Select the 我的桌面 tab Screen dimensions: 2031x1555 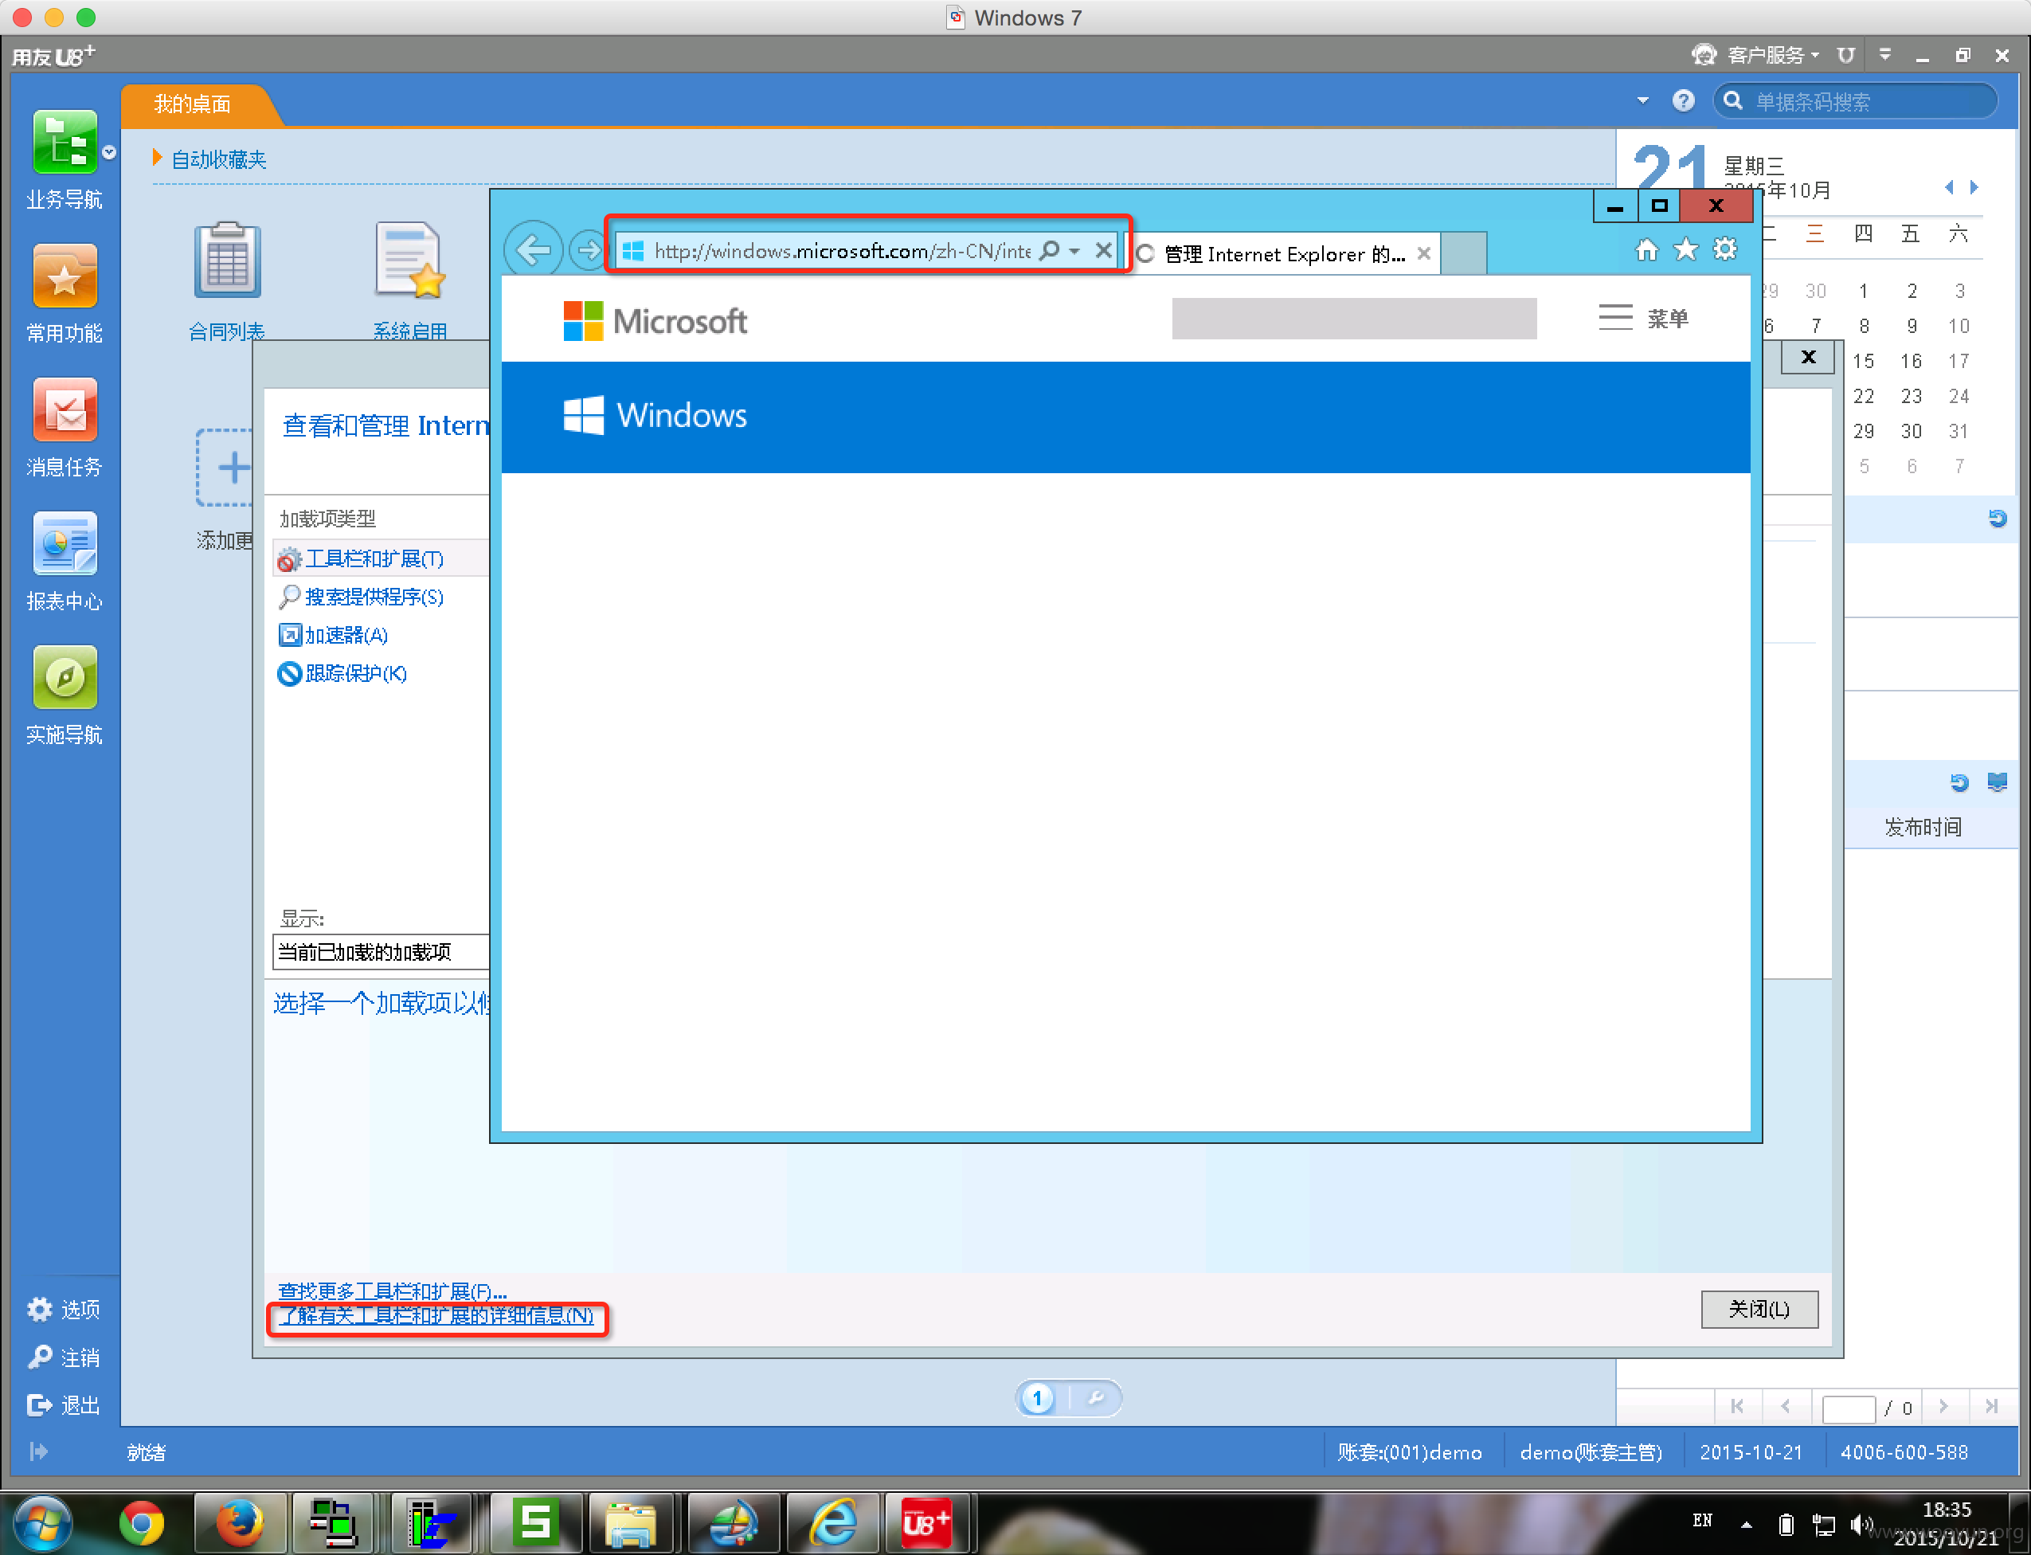(x=193, y=104)
